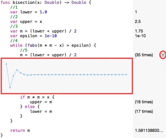Select result value "1" in sidebar

pos(136,12)
